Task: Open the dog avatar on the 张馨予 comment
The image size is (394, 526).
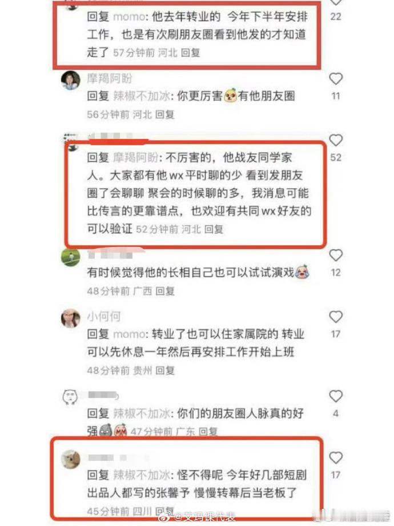Action: pos(71,459)
